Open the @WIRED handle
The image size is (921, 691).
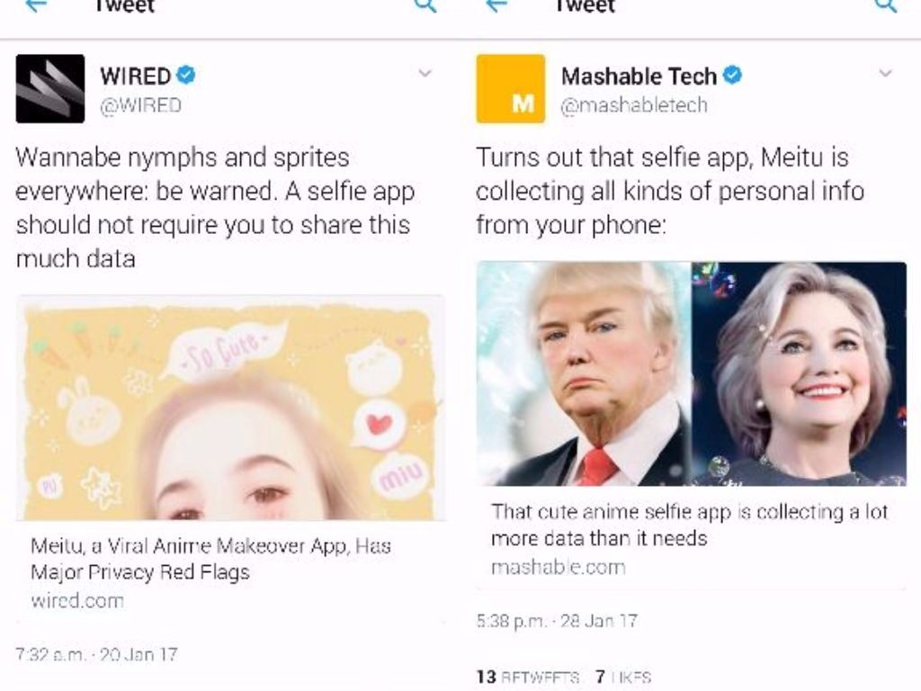[x=140, y=106]
